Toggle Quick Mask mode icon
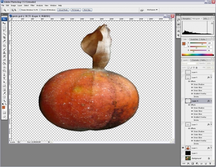The image size is (216, 167). [4, 113]
